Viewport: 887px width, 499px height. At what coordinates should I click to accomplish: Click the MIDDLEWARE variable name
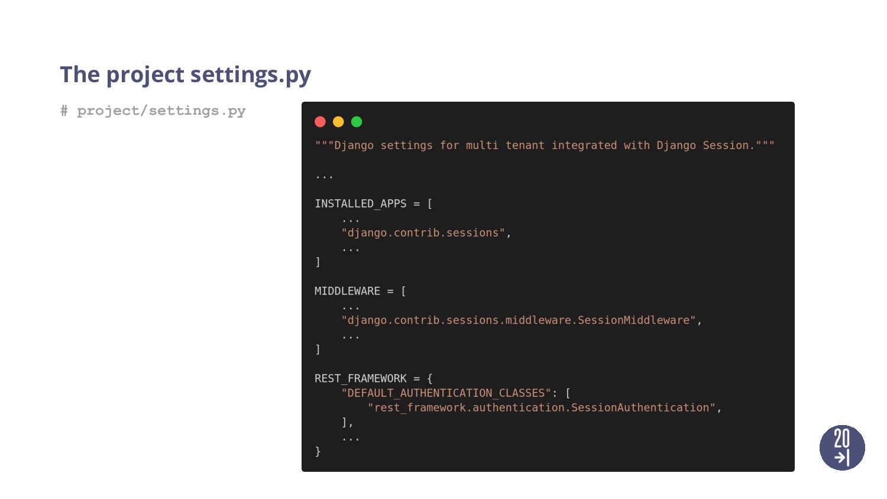tap(347, 291)
